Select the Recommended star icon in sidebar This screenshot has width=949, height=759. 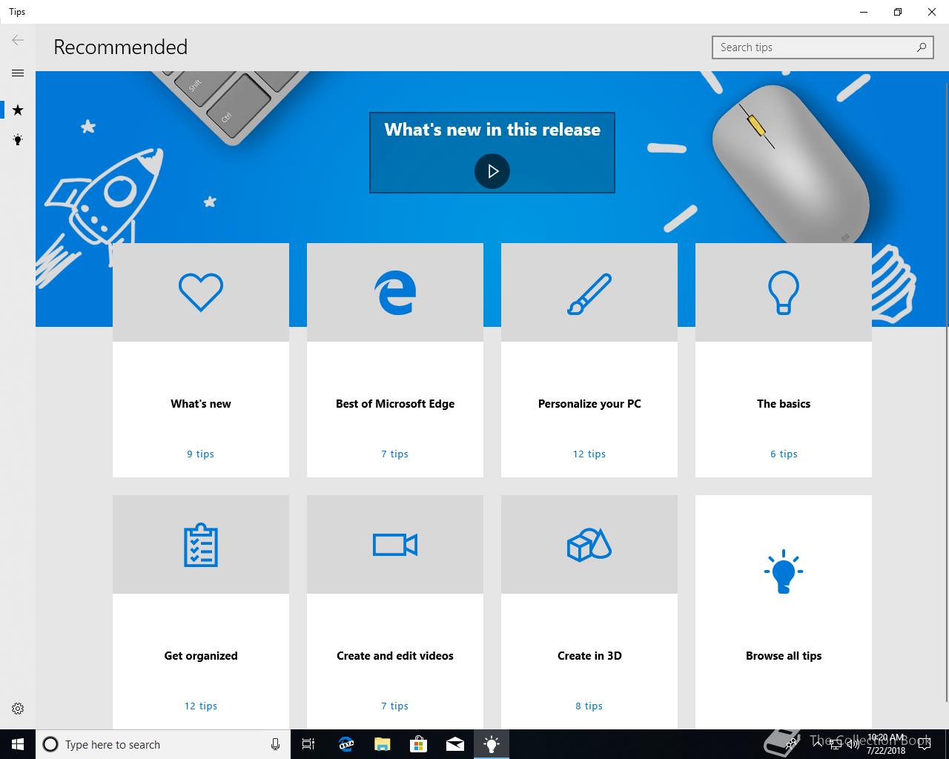(x=18, y=110)
